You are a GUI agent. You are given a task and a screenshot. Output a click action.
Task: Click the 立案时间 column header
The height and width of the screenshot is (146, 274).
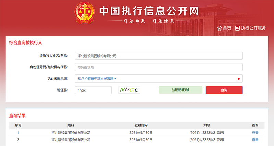point(141,125)
